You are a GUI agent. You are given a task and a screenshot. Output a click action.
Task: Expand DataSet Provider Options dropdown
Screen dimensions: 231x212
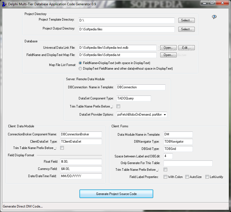(165, 114)
